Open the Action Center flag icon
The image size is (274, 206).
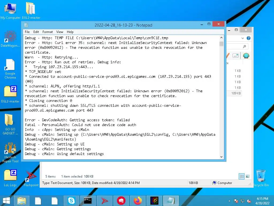[x=236, y=201]
